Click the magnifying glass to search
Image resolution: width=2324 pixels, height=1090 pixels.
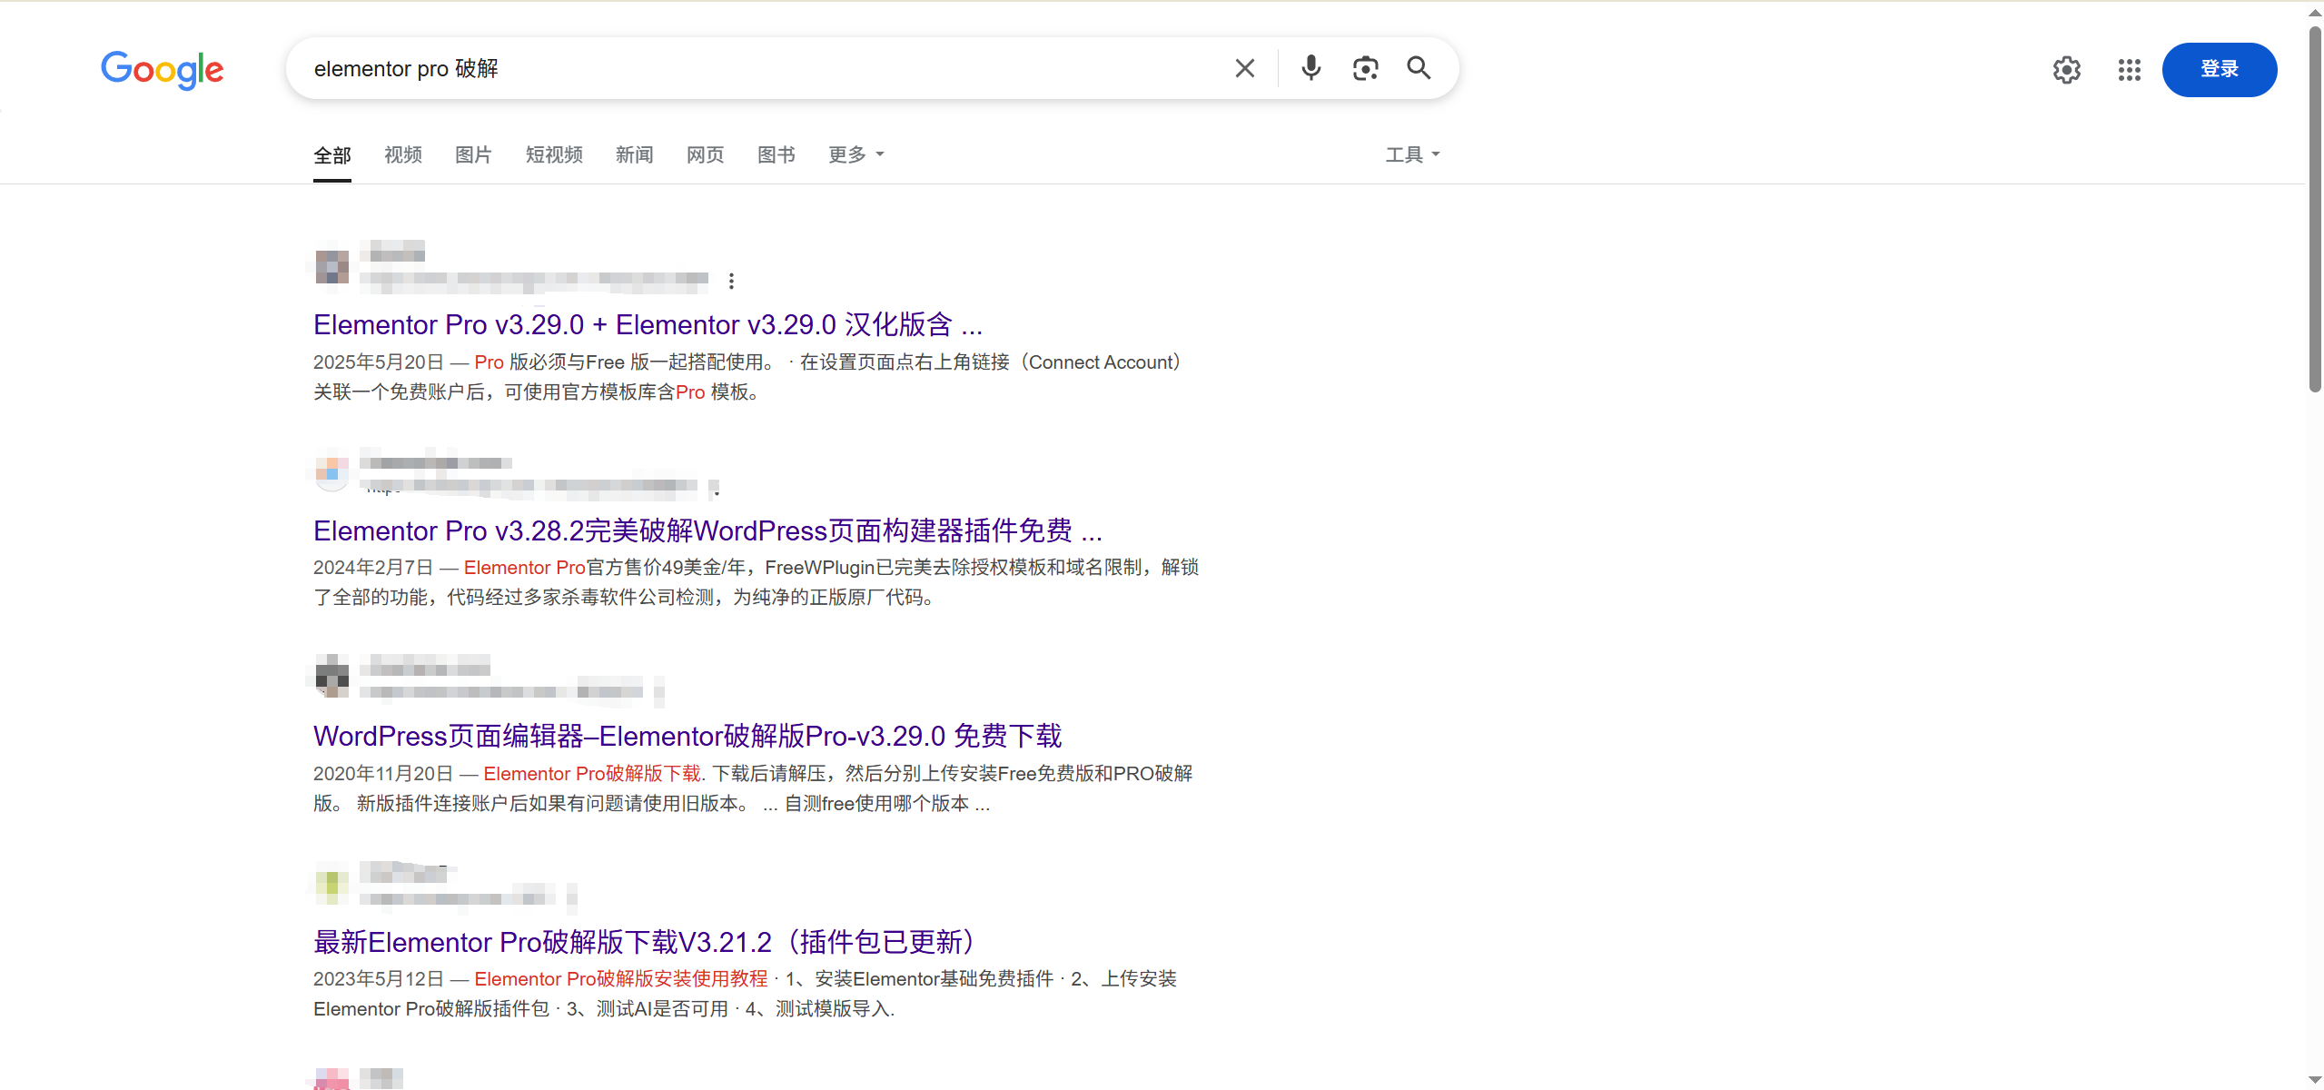pyautogui.click(x=1418, y=67)
